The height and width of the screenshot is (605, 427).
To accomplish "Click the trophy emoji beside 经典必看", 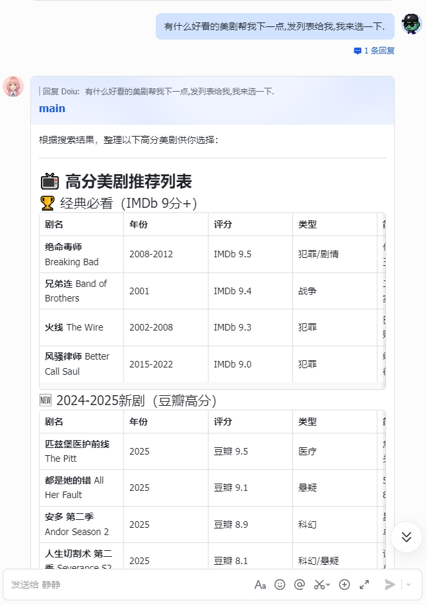I will pyautogui.click(x=48, y=203).
